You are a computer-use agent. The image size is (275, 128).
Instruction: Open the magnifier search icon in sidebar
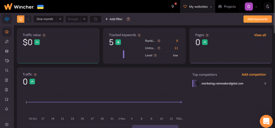tap(7, 70)
